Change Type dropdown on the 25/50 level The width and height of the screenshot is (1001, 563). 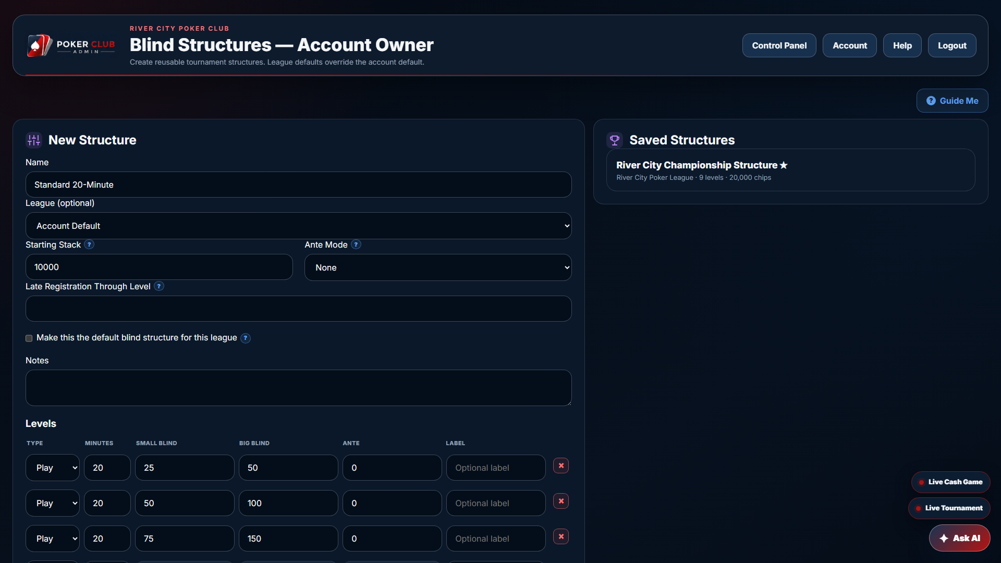tap(53, 468)
